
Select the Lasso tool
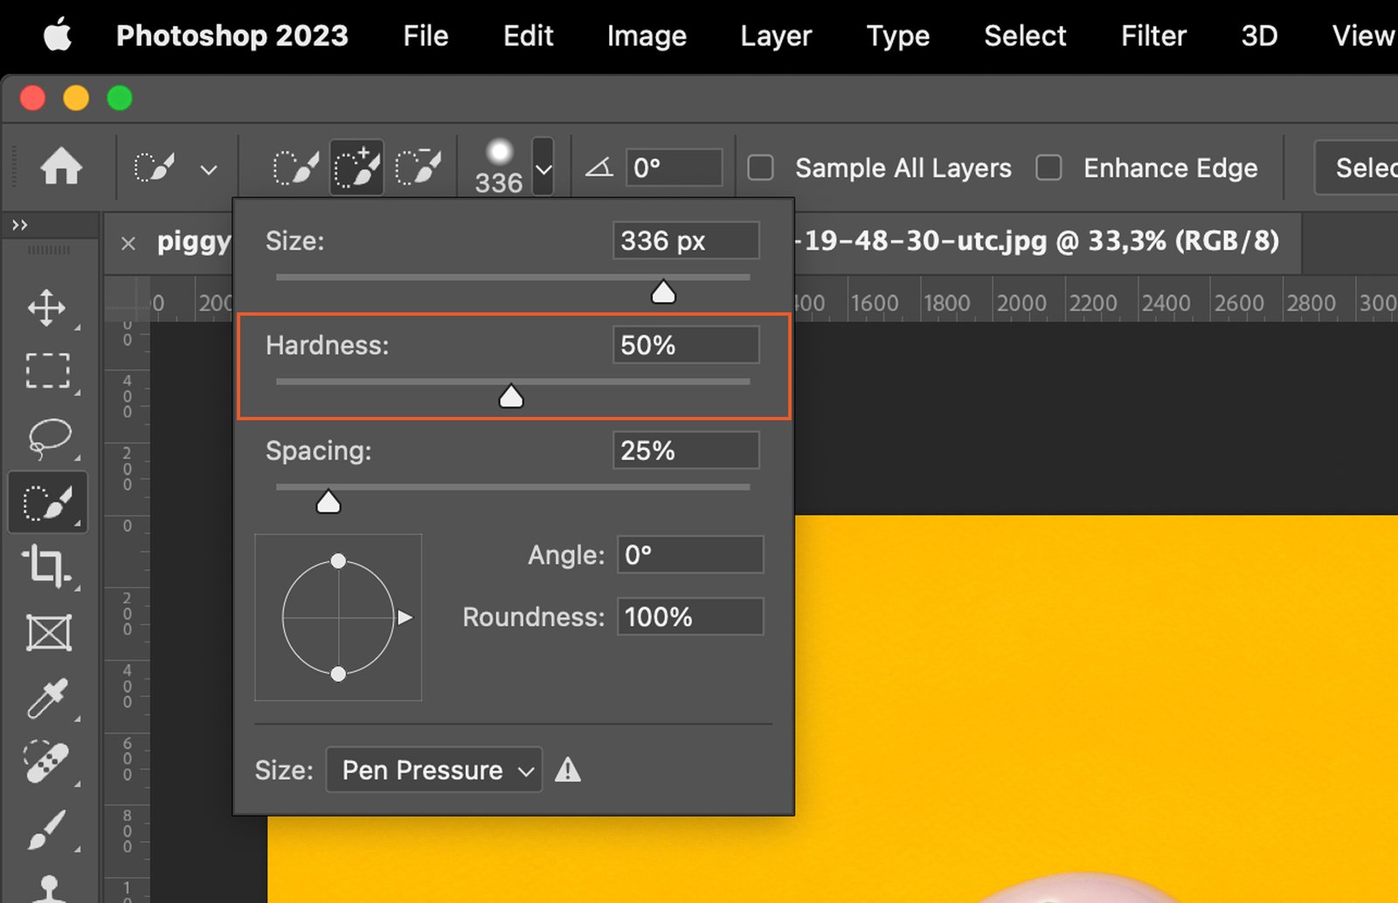49,437
